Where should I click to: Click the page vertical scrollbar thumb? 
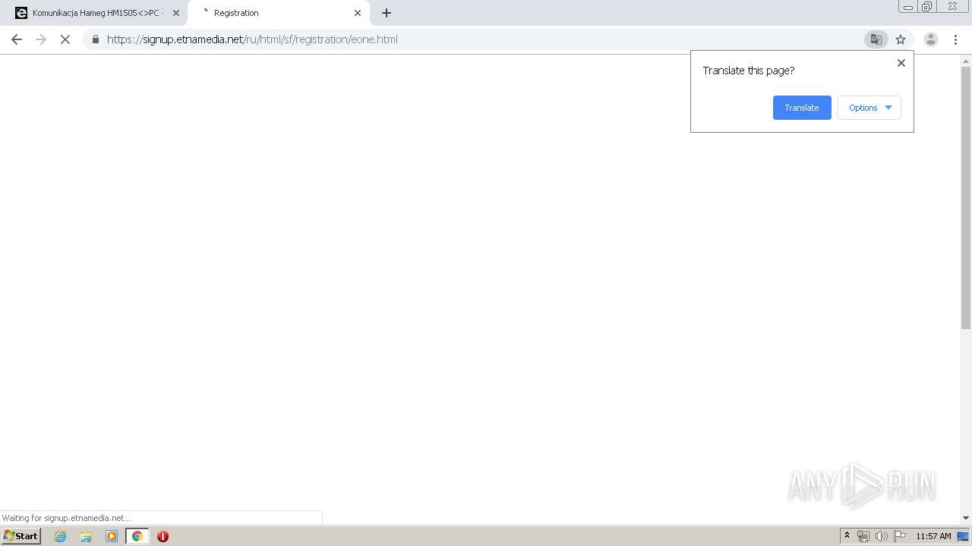coord(966,197)
